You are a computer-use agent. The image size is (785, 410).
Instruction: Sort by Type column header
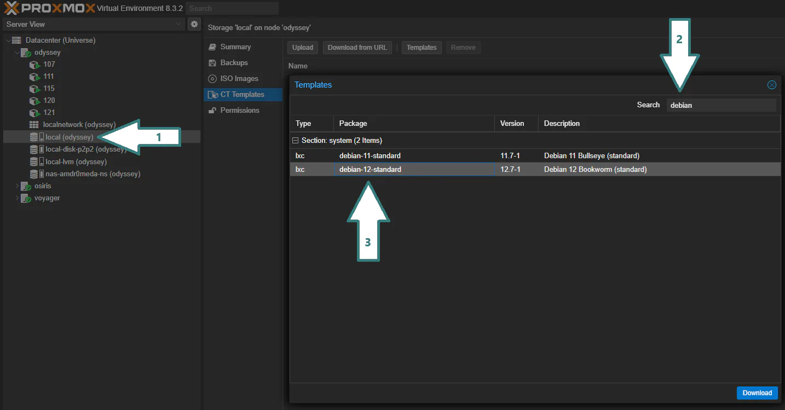click(x=311, y=124)
